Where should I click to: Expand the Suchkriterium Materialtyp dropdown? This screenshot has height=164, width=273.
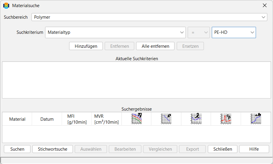(115, 32)
